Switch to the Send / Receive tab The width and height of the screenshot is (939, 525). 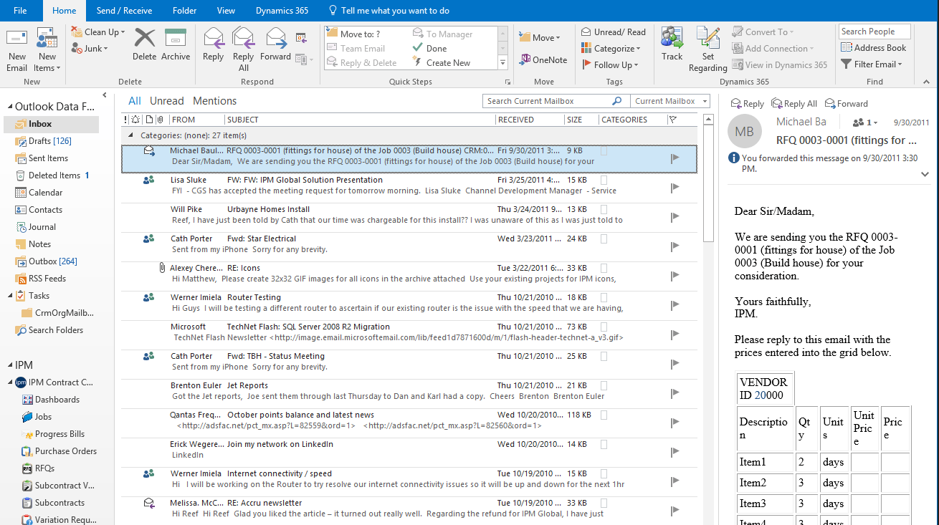(x=123, y=11)
